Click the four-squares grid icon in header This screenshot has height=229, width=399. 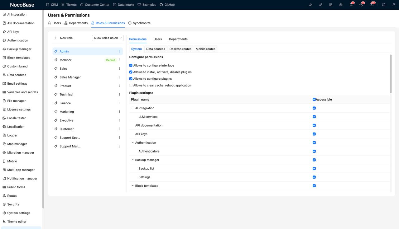click(331, 5)
